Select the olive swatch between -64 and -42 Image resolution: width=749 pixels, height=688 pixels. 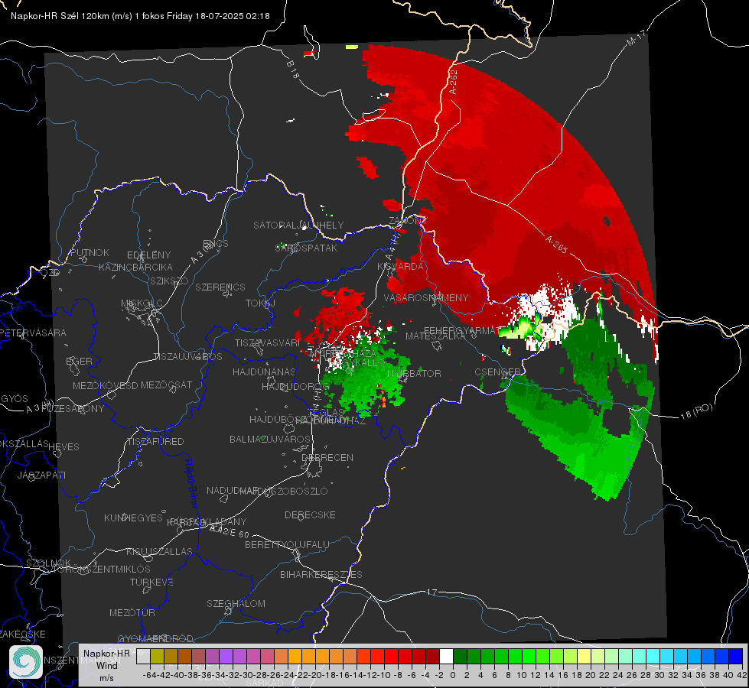(x=157, y=656)
